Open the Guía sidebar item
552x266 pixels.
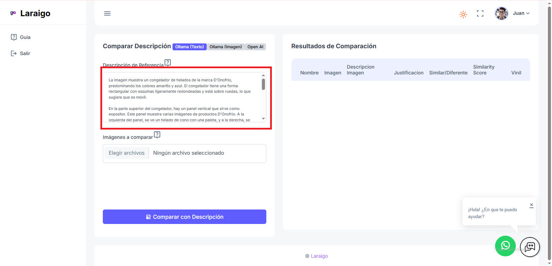pyautogui.click(x=25, y=37)
